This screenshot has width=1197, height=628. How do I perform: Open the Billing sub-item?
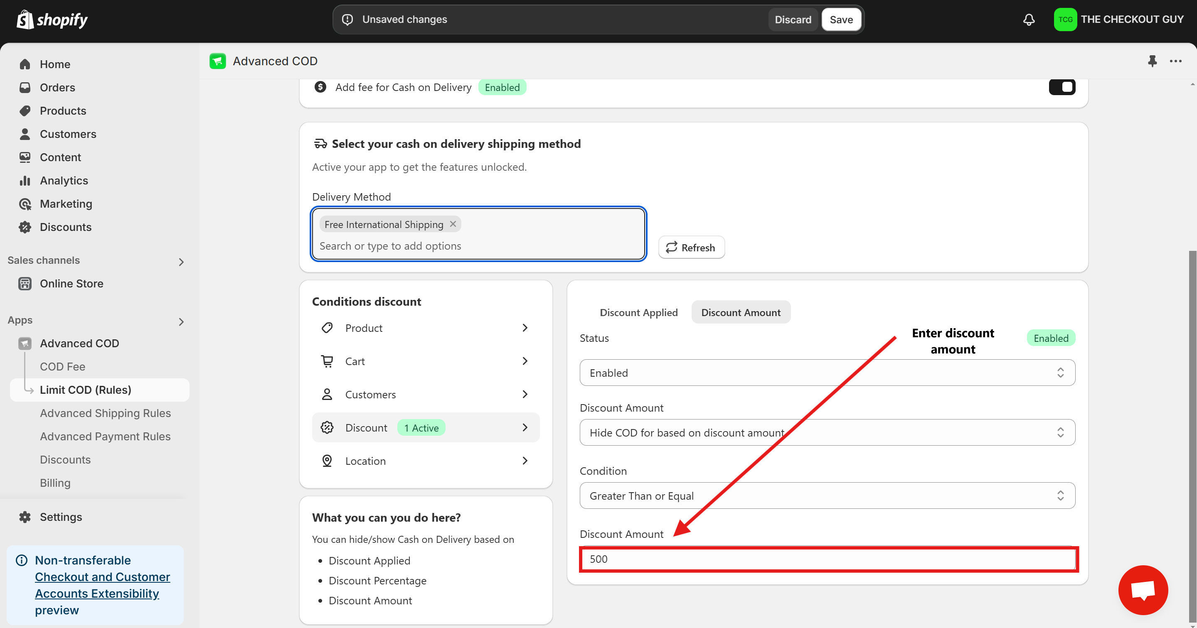click(55, 483)
